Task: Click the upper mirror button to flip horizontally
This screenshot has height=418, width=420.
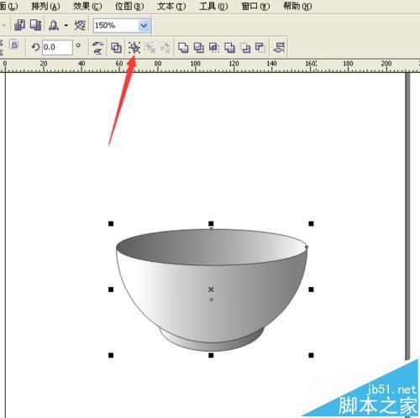Action: [97, 44]
